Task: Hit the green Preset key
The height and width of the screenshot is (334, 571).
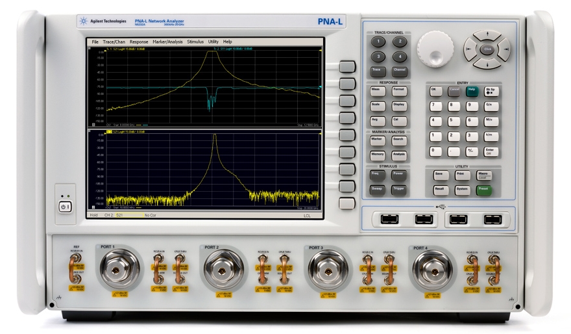Action: (x=484, y=190)
